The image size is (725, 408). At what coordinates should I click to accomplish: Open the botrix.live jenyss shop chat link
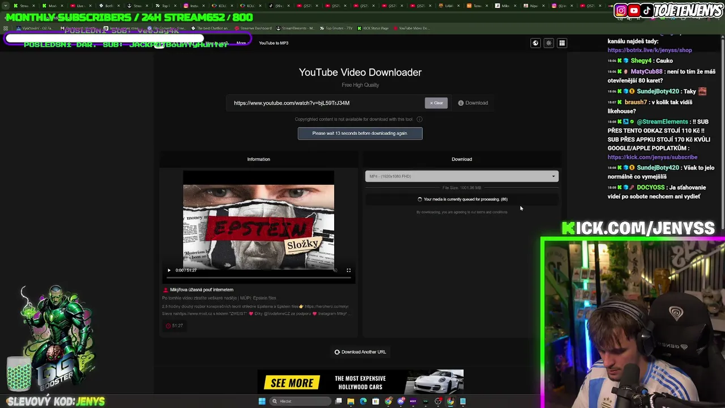[650, 50]
